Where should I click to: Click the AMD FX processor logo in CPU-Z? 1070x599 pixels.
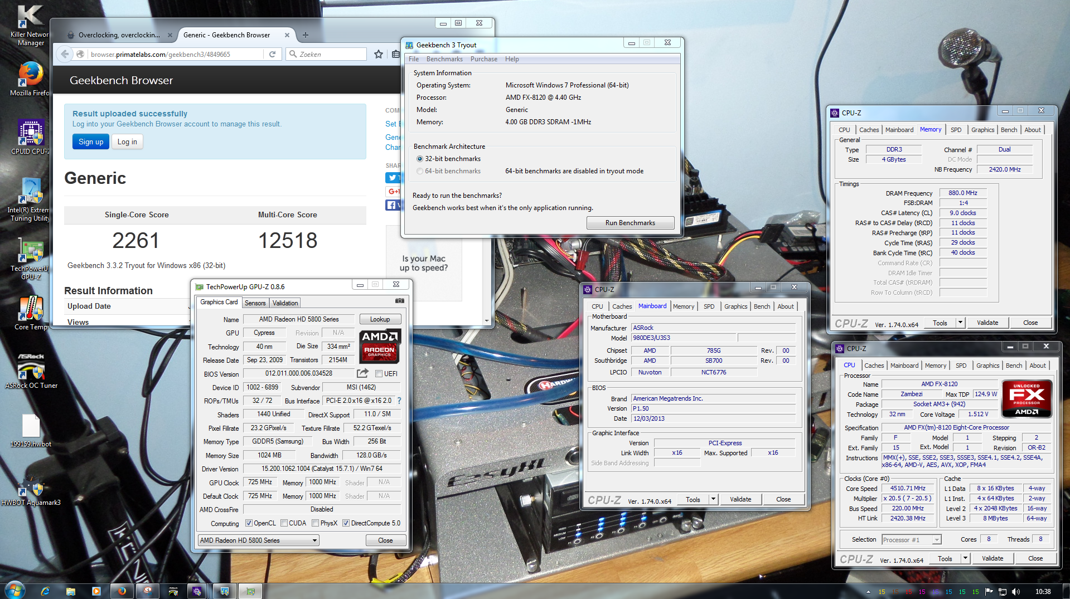[1027, 398]
